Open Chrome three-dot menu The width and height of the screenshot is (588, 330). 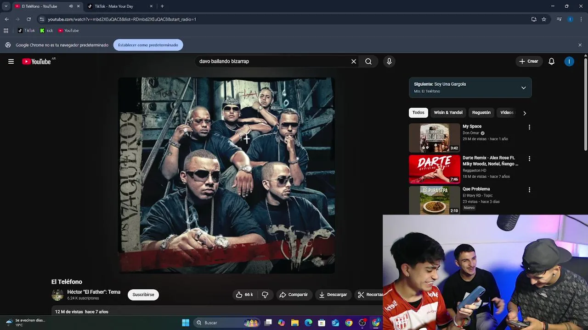(581, 19)
